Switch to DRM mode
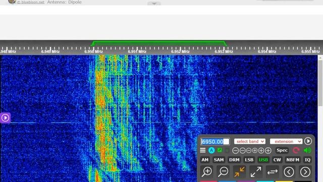Screen dimensions: 323x182 click(x=234, y=160)
